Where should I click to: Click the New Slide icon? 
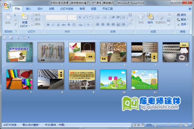click(x=25, y=16)
